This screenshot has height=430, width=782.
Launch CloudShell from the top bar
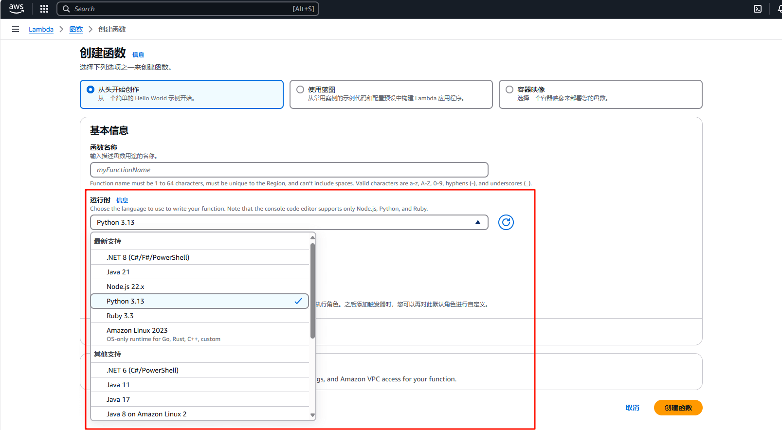pyautogui.click(x=758, y=9)
